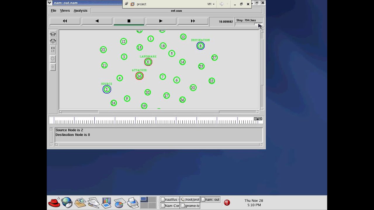Play the animation backward
Screen dimensions: 374x210
point(97,21)
